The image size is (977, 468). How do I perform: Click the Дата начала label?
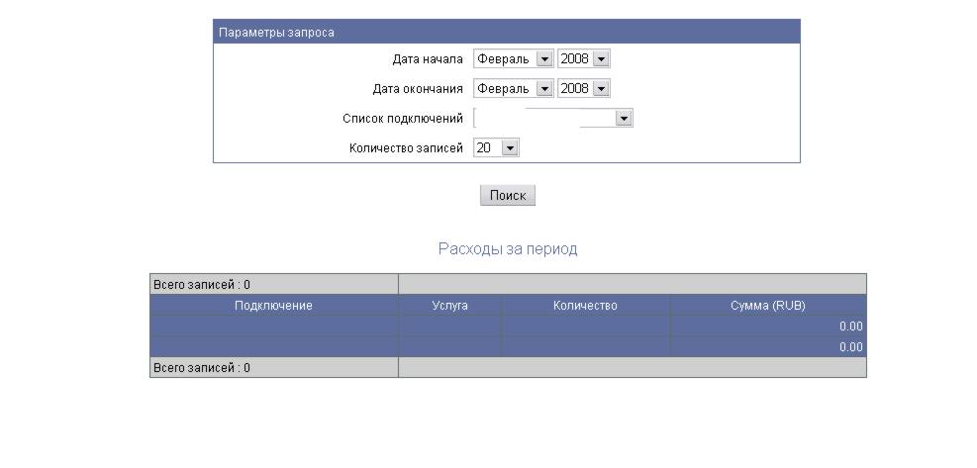tap(428, 59)
